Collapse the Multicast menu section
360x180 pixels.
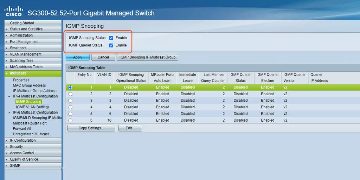point(33,73)
